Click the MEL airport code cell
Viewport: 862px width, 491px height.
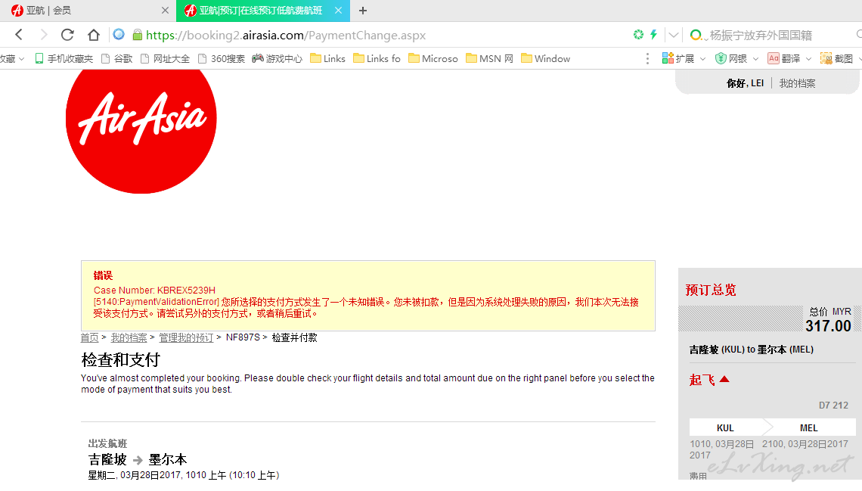[808, 427]
